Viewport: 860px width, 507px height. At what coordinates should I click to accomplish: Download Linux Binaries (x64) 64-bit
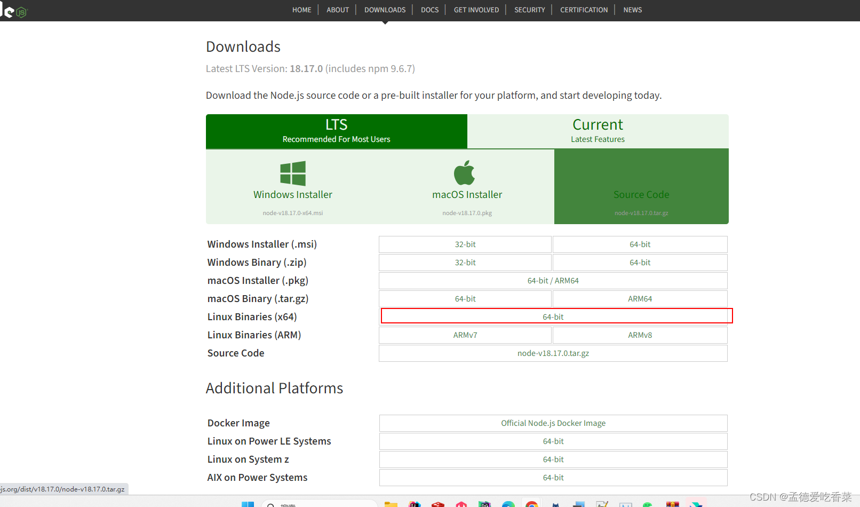click(x=553, y=317)
